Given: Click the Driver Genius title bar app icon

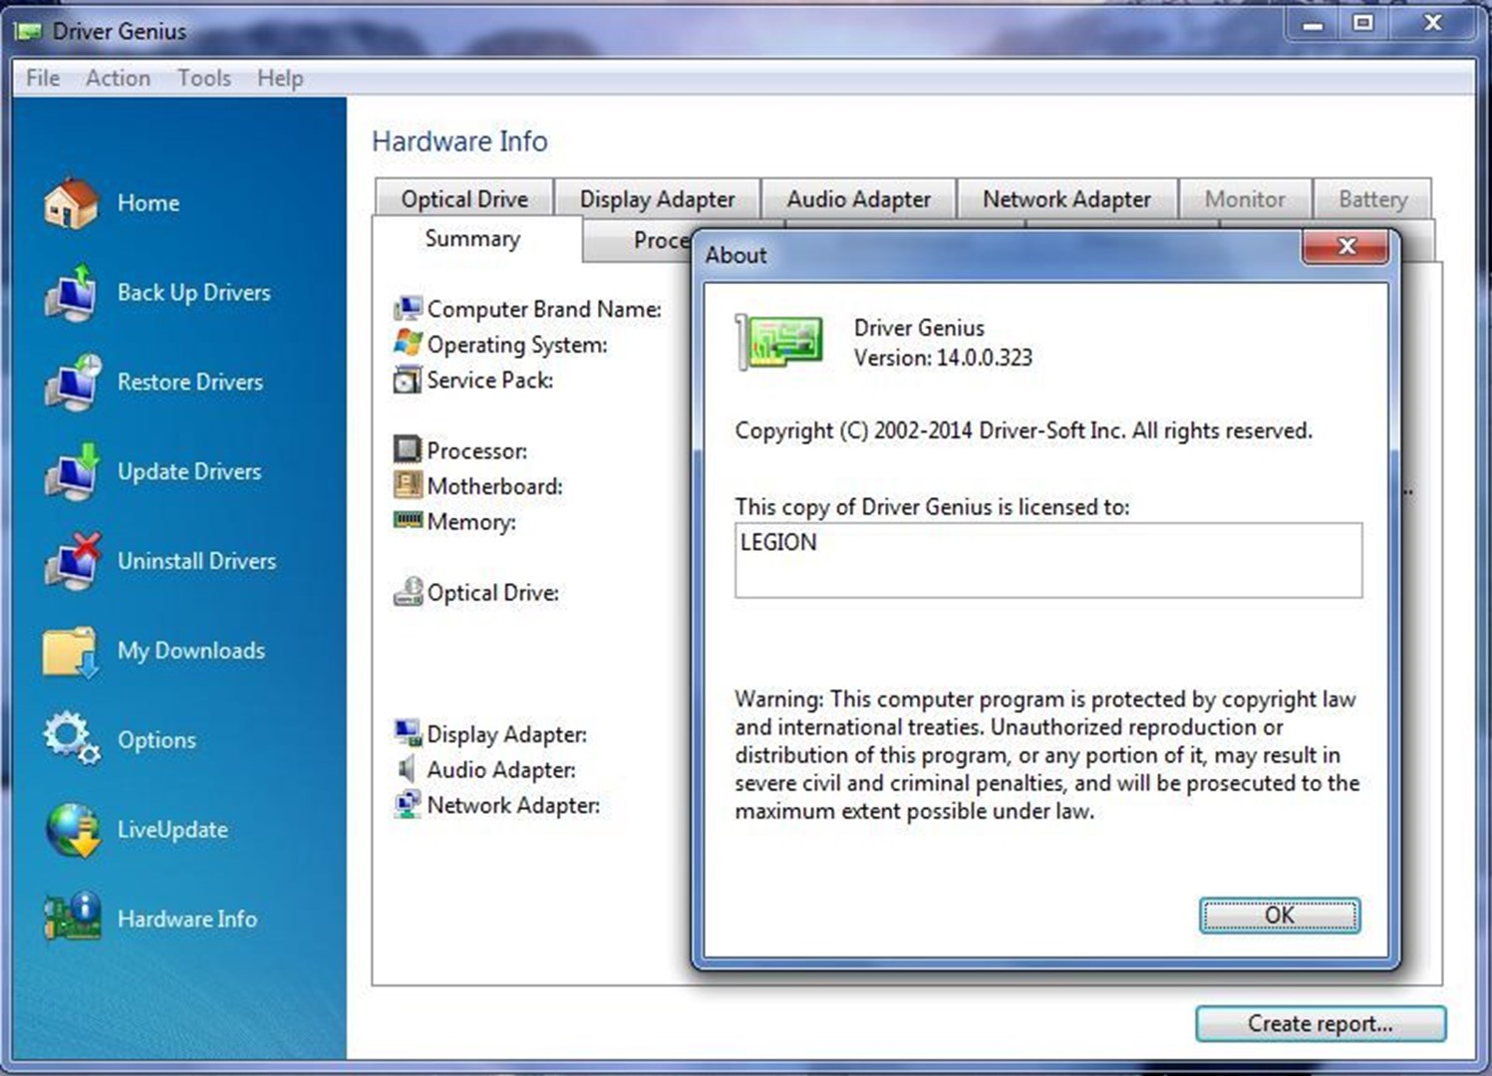Looking at the screenshot, I should tap(28, 32).
